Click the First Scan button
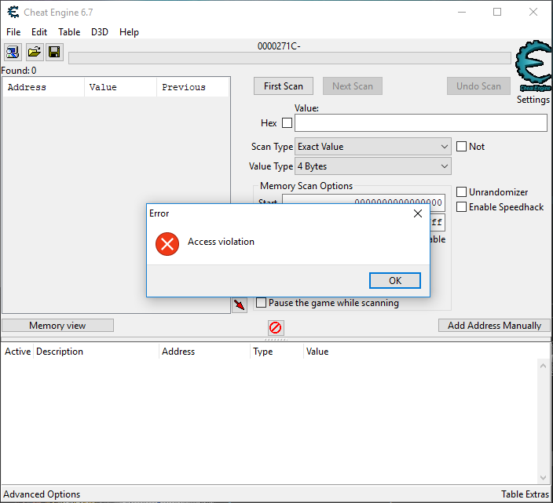 click(284, 86)
